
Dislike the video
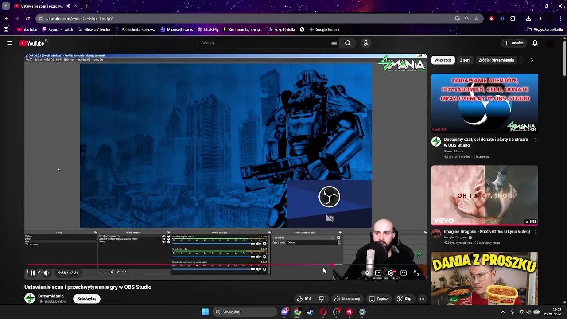click(x=322, y=299)
